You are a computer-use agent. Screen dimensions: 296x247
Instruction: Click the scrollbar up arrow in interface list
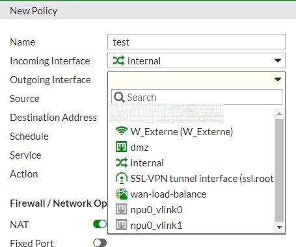(x=279, y=114)
